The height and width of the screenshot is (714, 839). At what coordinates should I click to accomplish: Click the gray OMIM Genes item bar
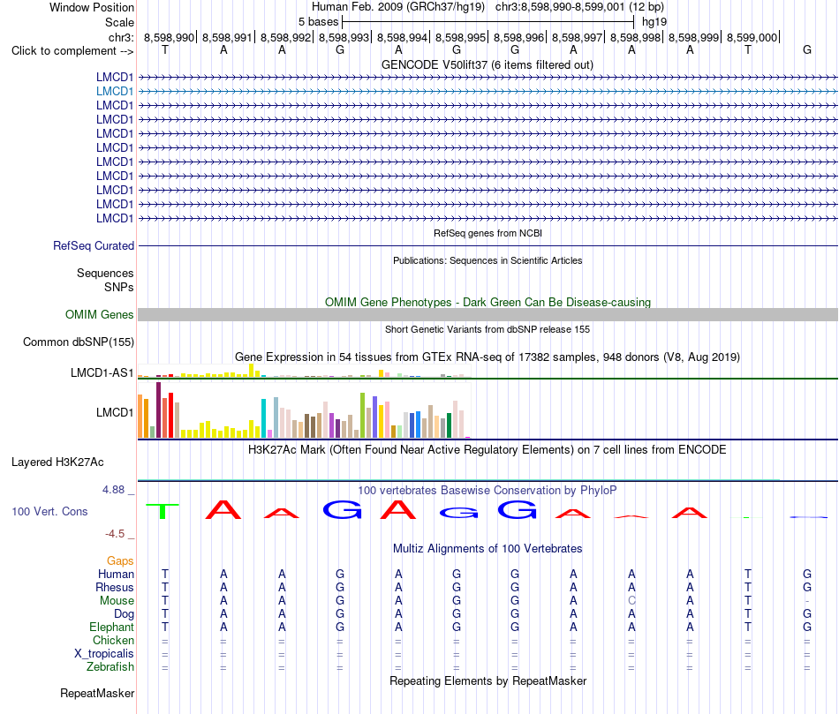click(x=488, y=314)
